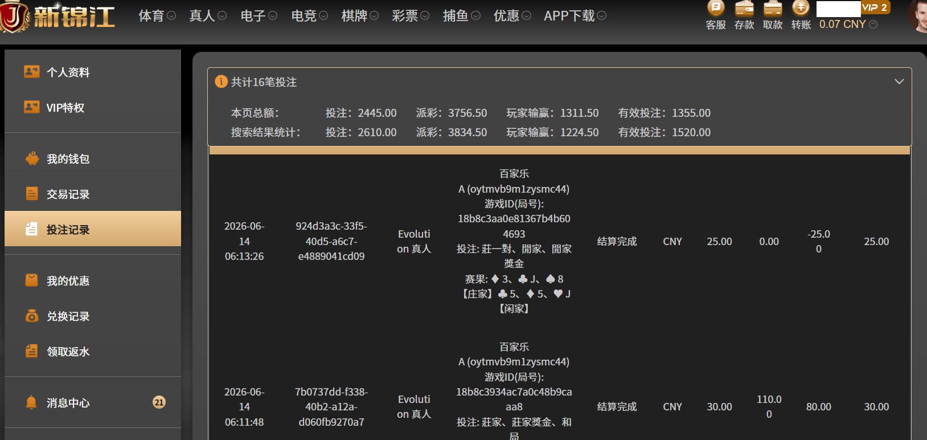Click the -25.00 win/loss cell
Screen dimensions: 927x440
click(819, 242)
